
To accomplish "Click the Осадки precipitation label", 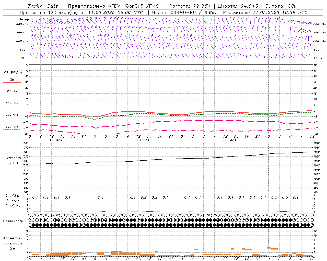I will click(x=13, y=200).
